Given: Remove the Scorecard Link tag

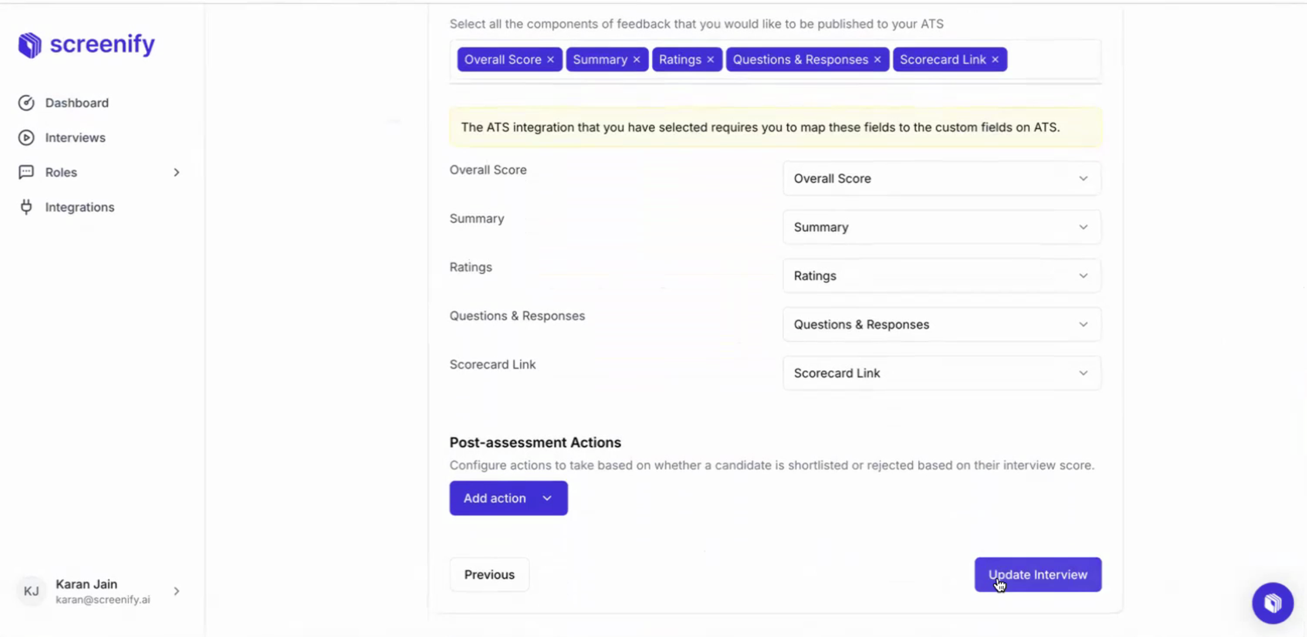Looking at the screenshot, I should click(x=995, y=60).
